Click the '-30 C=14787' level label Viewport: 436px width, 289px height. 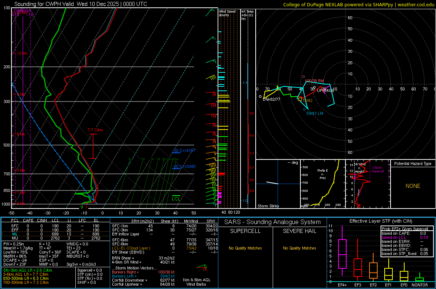click(184, 151)
